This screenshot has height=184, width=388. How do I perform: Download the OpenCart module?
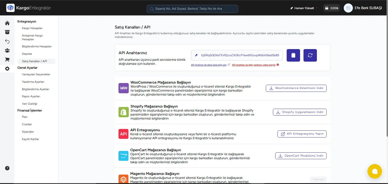[x=301, y=156]
